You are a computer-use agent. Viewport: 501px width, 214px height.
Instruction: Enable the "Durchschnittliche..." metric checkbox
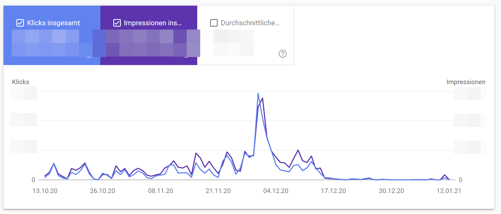tap(214, 23)
